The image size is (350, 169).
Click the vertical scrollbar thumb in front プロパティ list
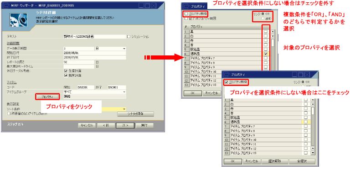(x=313, y=111)
